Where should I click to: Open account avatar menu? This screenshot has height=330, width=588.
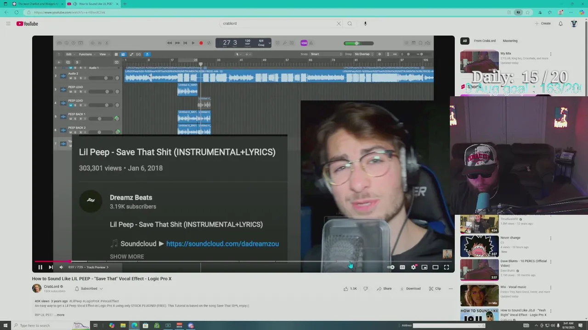pyautogui.click(x=574, y=23)
